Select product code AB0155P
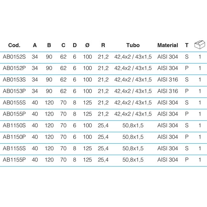 (x=14, y=114)
